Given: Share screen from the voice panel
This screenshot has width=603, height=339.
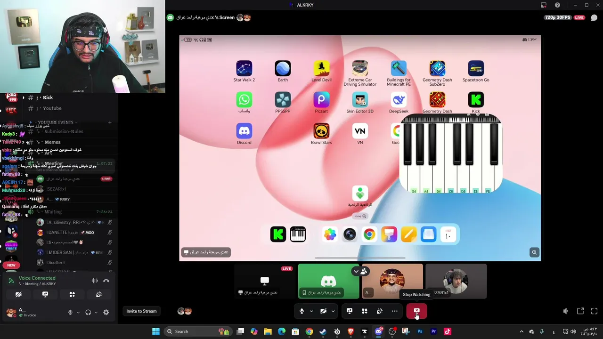Looking at the screenshot, I should 45,294.
